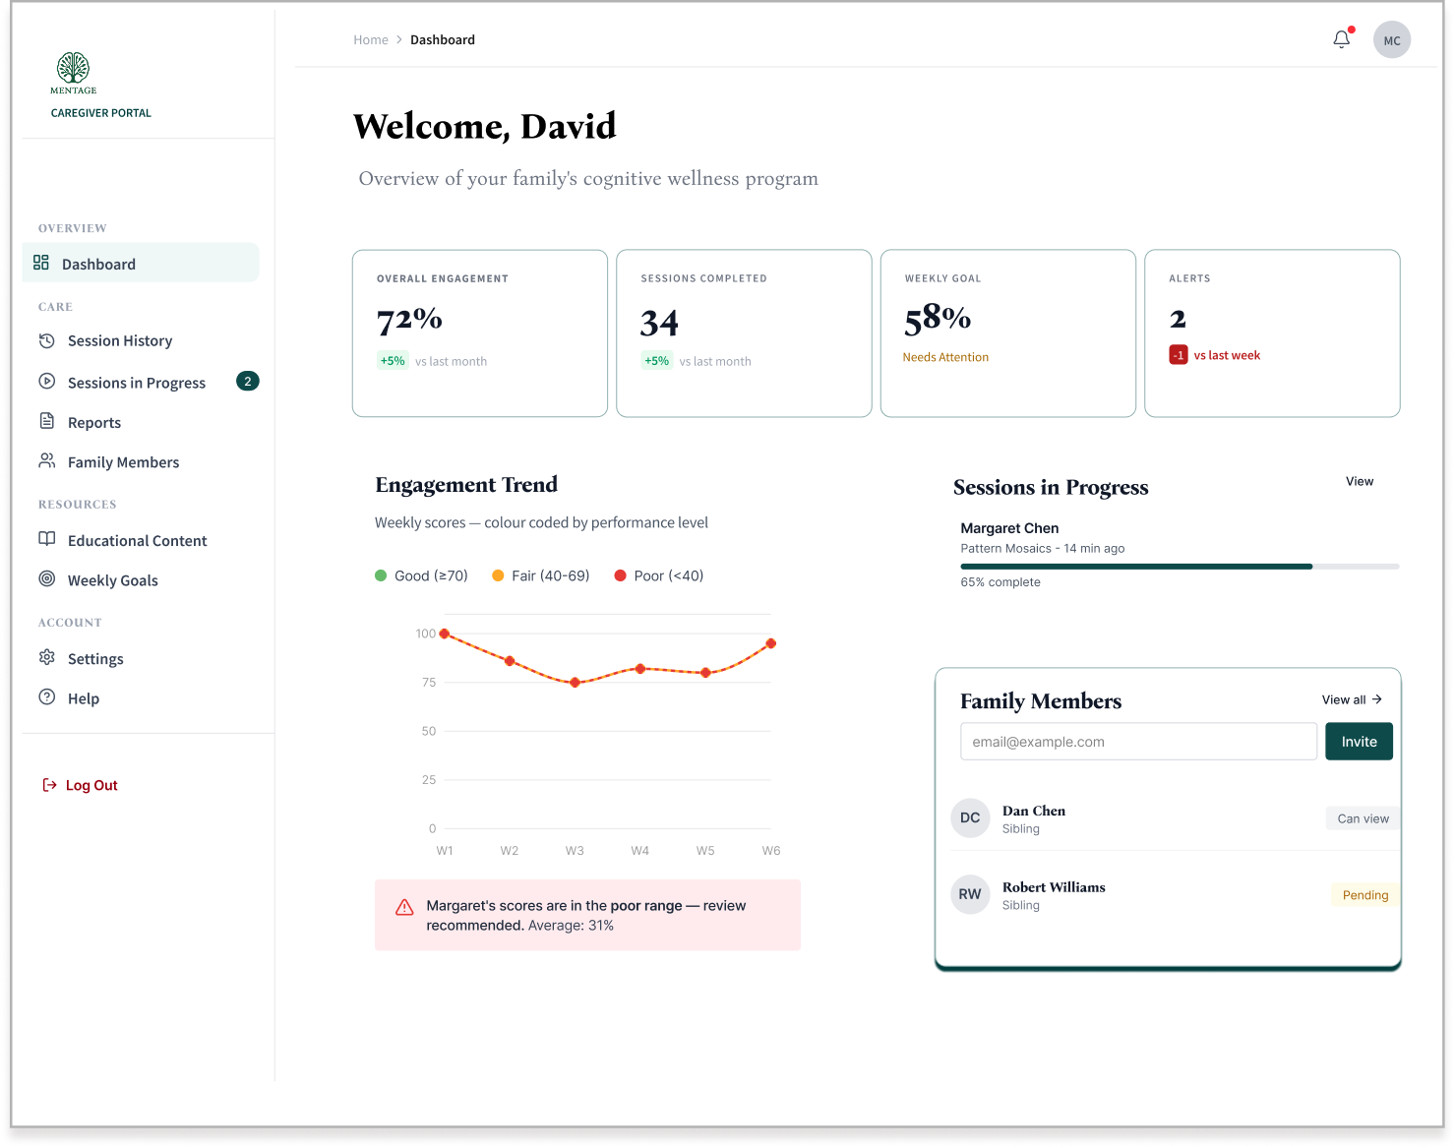Click the +5% badge under Sessions Completed
1455x1148 pixels.
coord(657,361)
